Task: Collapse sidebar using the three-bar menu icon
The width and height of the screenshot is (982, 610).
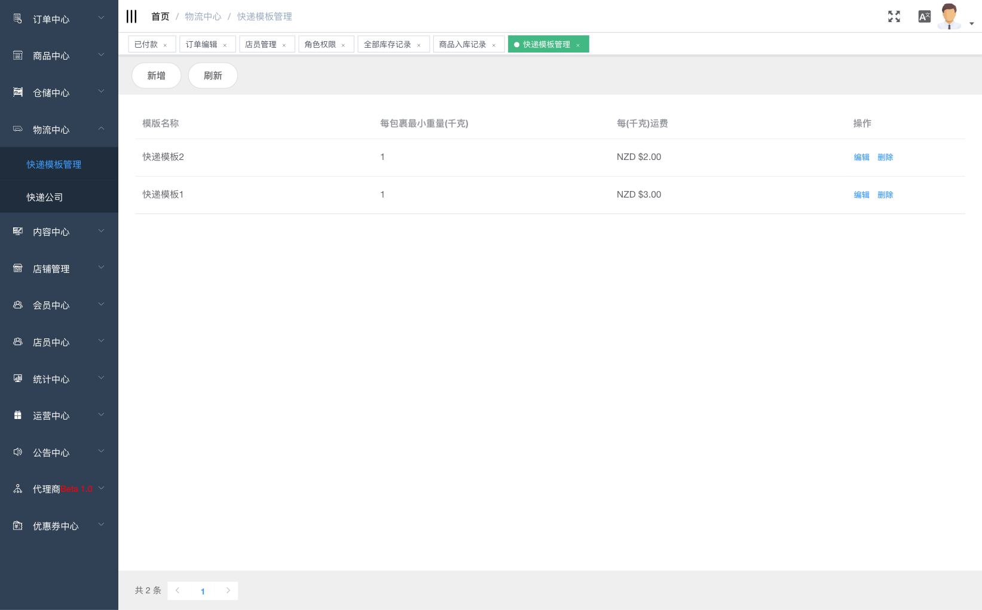Action: pyautogui.click(x=131, y=17)
